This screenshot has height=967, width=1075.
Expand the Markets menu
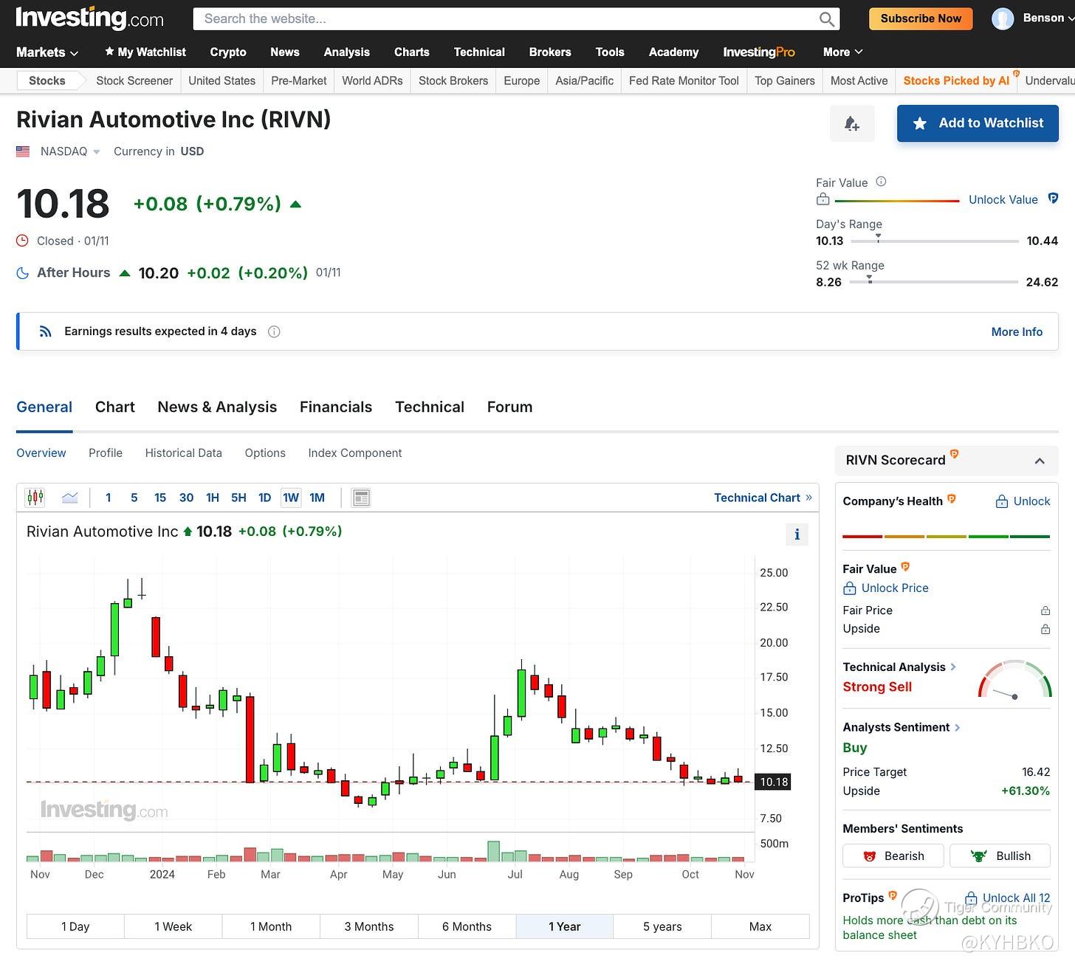(x=47, y=52)
